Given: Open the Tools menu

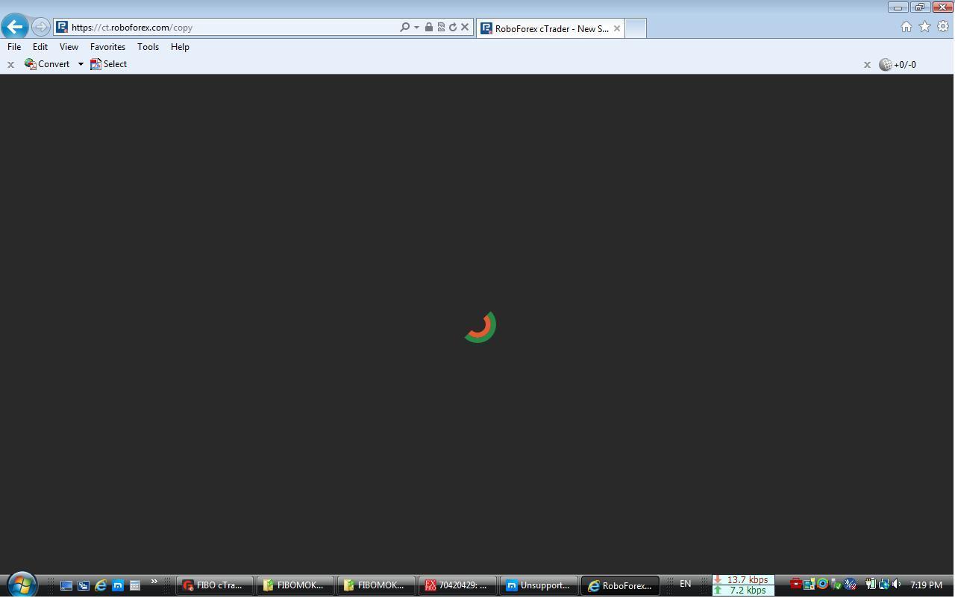Looking at the screenshot, I should tap(148, 46).
